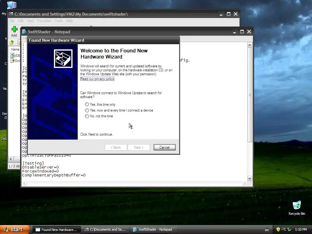Viewport: 312px width, 234px height.
Task: Click Notepad vertical scrollbar down arrow
Action: coord(250,178)
